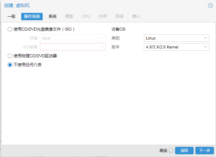Switch to the 一般 tab
This screenshot has height=157, width=216.
click(x=11, y=16)
